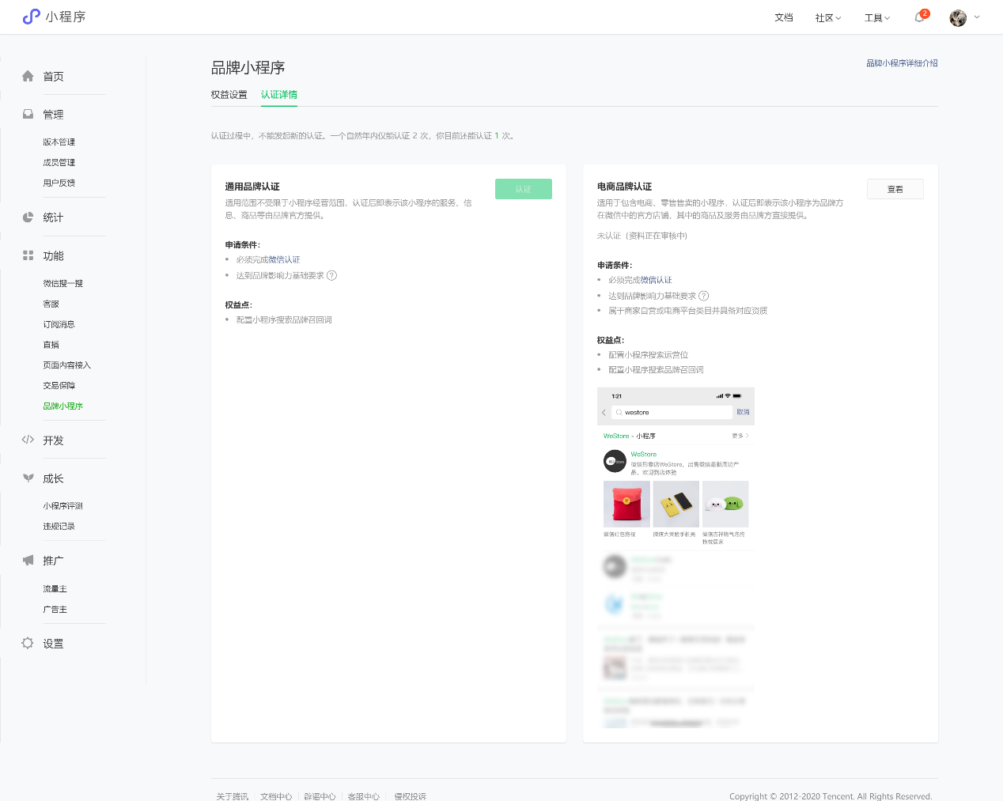Click the user avatar picture
This screenshot has width=1003, height=801.
[958, 17]
